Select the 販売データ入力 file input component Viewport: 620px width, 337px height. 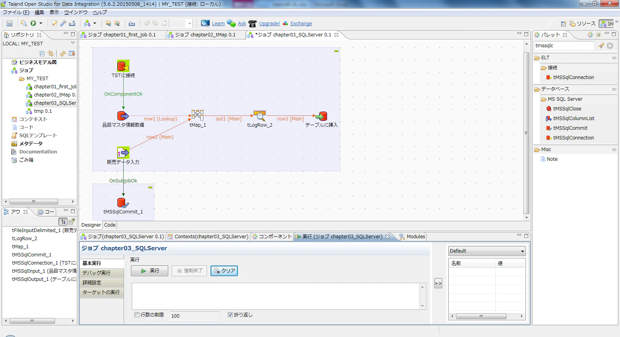point(123,153)
